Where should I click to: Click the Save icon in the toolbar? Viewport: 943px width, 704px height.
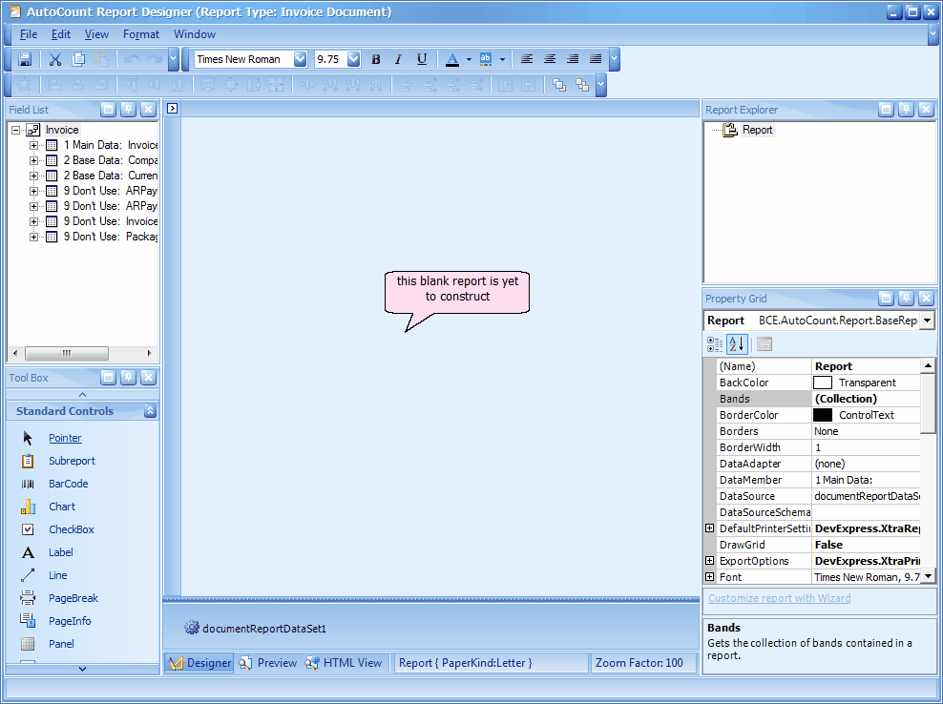[x=25, y=59]
